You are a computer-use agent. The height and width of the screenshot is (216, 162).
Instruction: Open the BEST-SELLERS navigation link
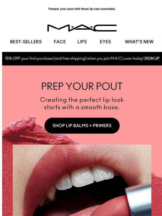point(26,42)
